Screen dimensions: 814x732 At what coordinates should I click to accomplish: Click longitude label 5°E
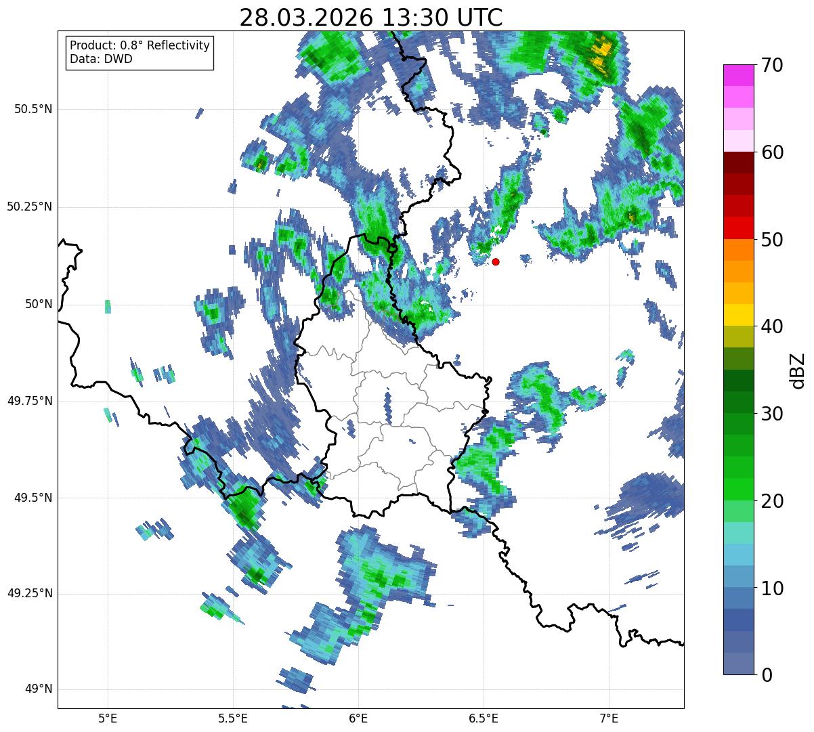(108, 718)
